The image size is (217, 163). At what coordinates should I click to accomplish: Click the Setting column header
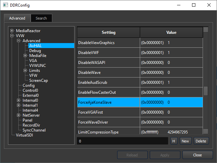pyautogui.click(x=108, y=32)
